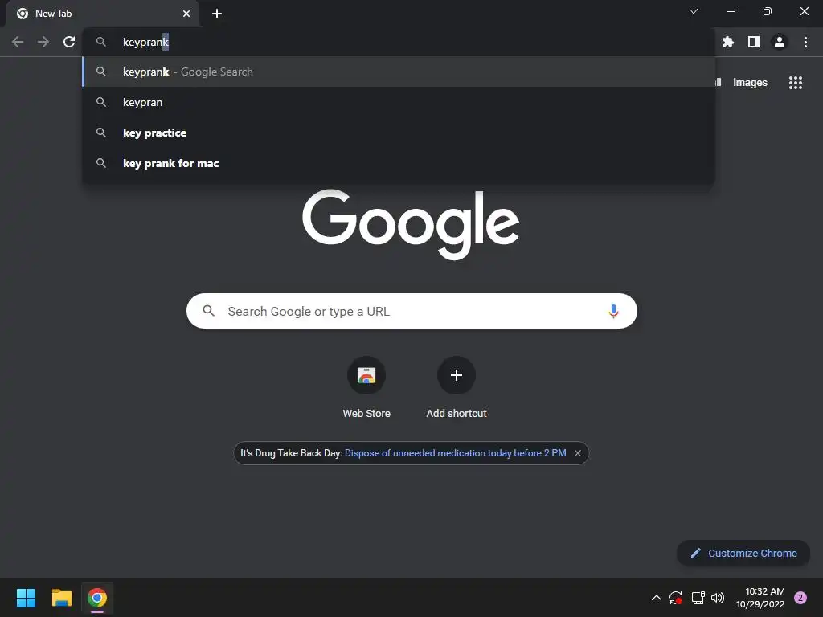823x617 pixels.
Task: Open the side panel icon
Action: click(754, 42)
